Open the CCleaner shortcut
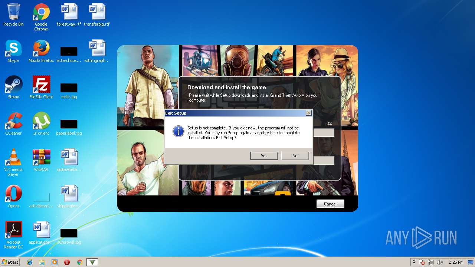Image resolution: width=475 pixels, height=267 pixels. tap(13, 124)
